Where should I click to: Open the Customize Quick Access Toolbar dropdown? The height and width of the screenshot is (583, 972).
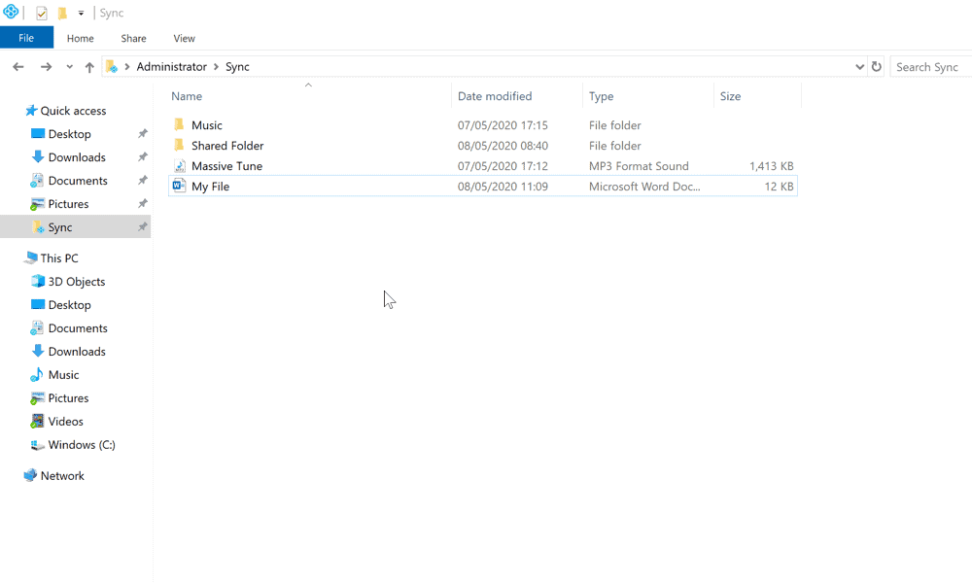click(x=81, y=13)
